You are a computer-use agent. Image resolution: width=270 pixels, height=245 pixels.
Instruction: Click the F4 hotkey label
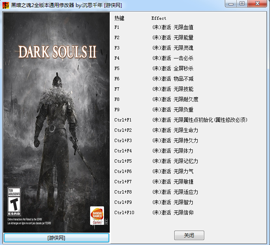click(117, 58)
